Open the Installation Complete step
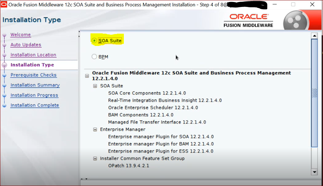This screenshot has height=186, width=323. 35,105
